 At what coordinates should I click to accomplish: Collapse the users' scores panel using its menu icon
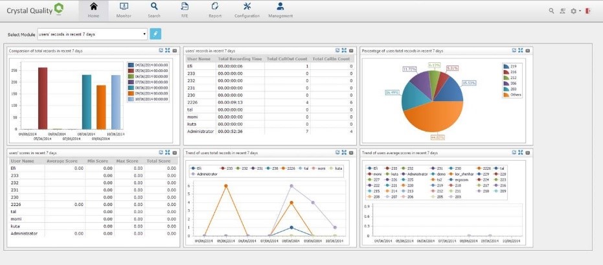click(175, 152)
